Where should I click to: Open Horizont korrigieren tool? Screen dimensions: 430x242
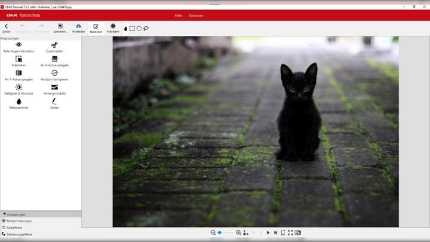54,75
